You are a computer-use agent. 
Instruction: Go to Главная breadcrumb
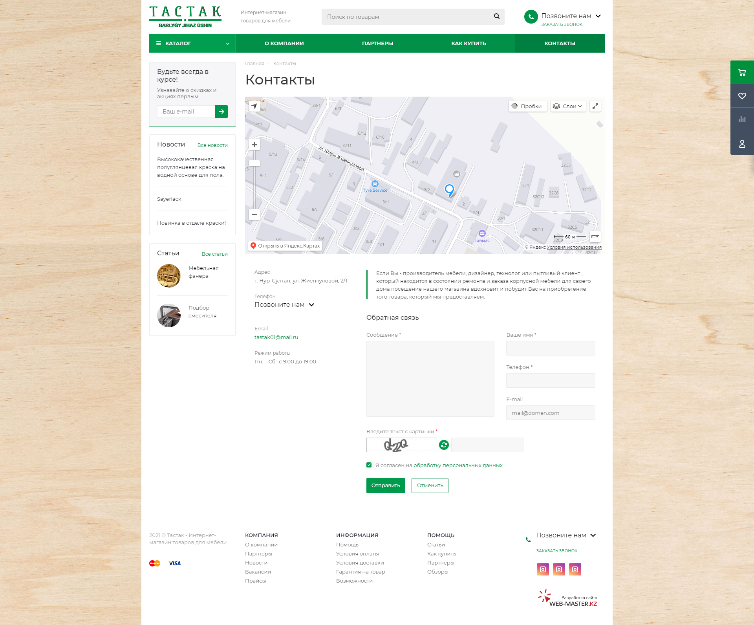(254, 64)
